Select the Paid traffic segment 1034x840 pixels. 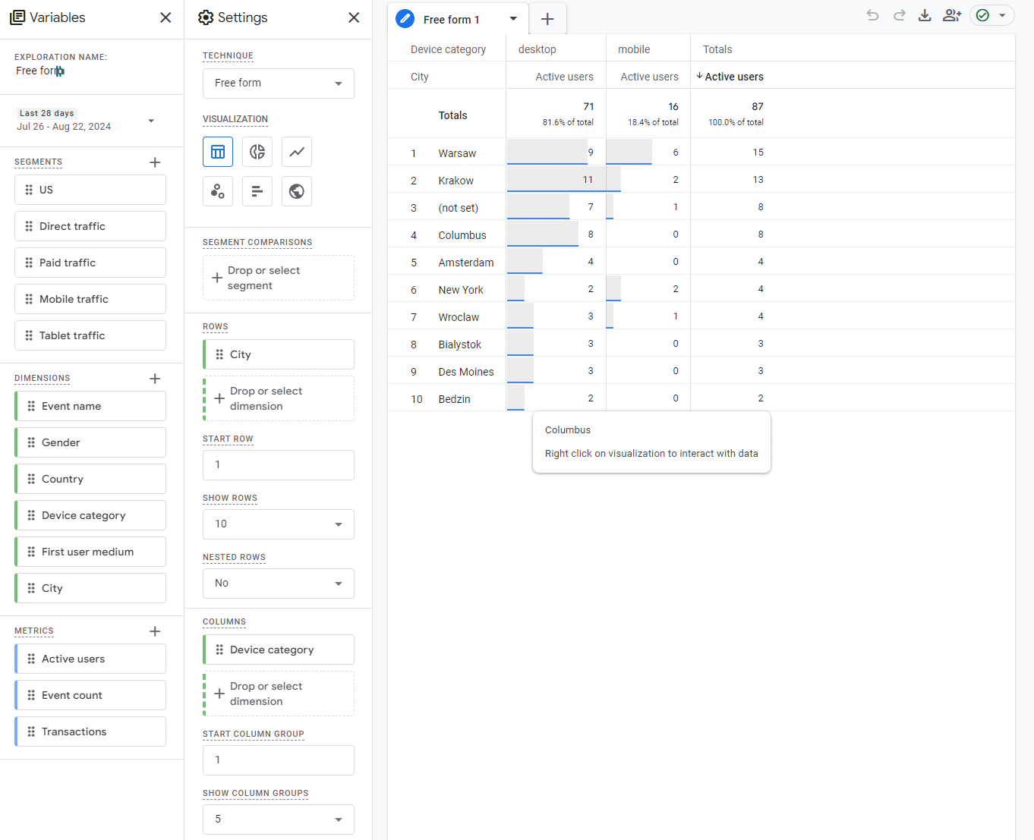tap(90, 263)
